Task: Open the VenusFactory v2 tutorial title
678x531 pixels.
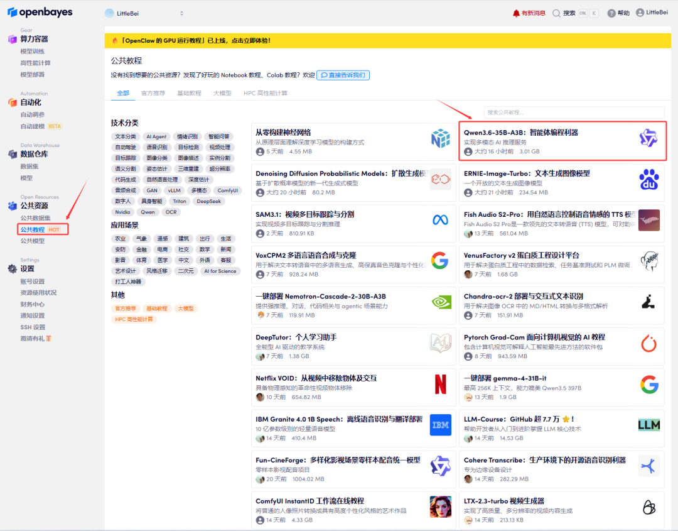Action: pos(522,255)
